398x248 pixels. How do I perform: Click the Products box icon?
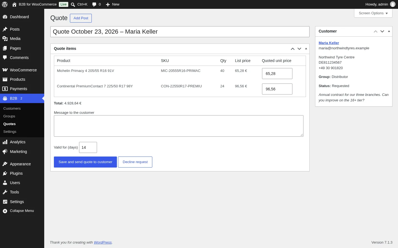(x=5, y=79)
